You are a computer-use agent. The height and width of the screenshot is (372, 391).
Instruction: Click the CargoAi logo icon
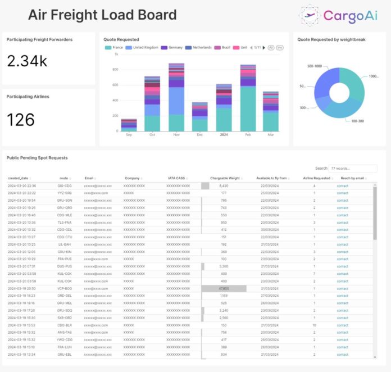pos(309,15)
